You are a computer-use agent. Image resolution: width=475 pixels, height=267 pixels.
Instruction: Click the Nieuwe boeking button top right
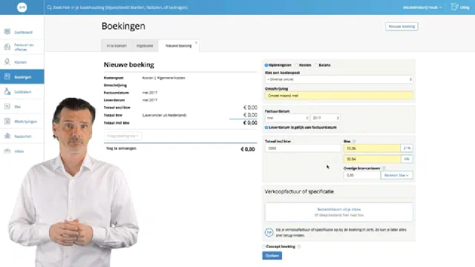pos(402,27)
